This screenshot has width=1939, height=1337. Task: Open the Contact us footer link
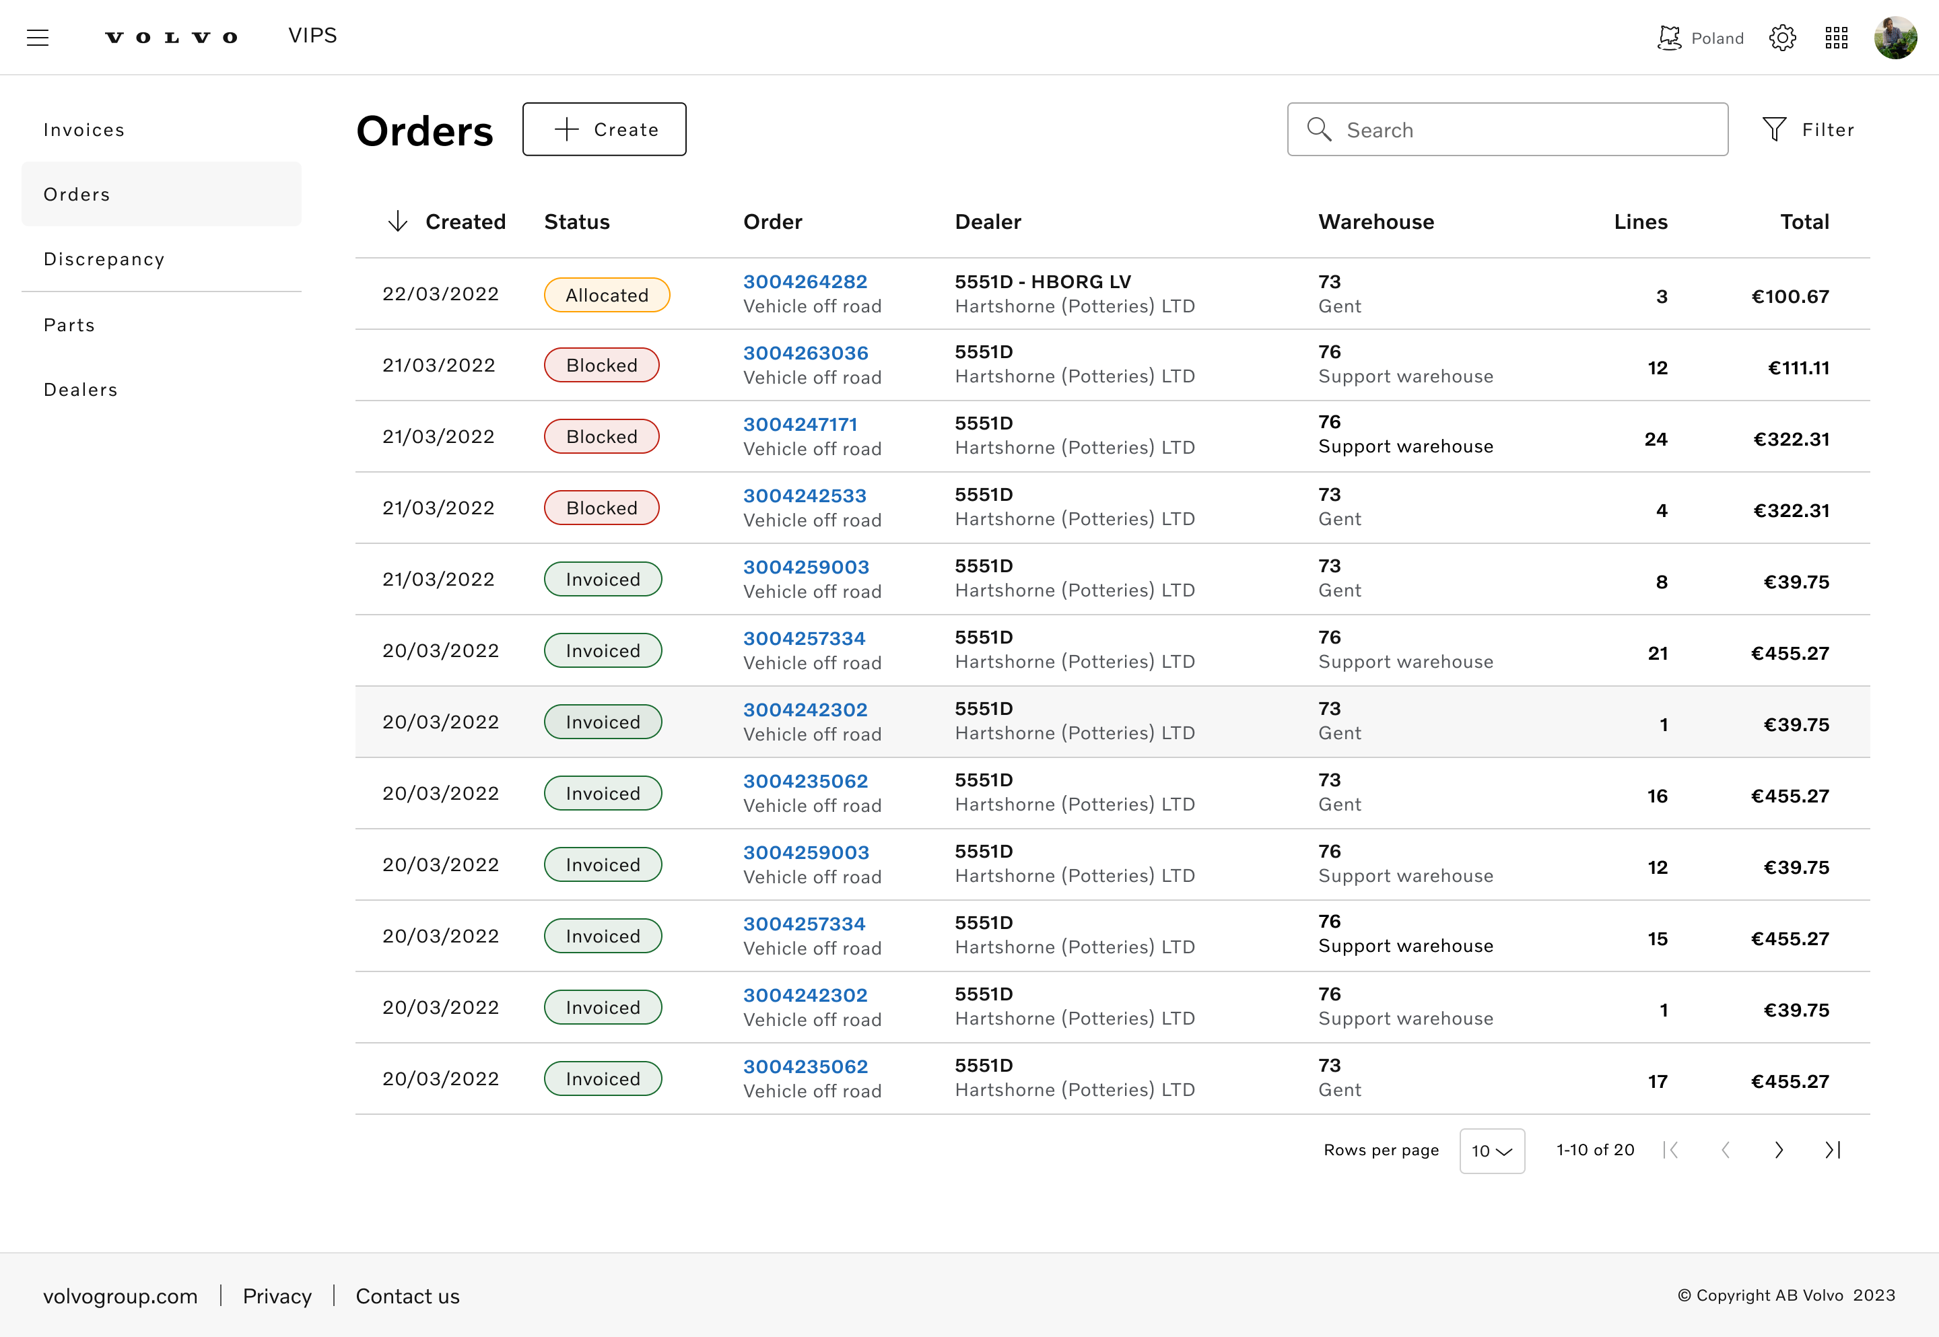[x=408, y=1296]
